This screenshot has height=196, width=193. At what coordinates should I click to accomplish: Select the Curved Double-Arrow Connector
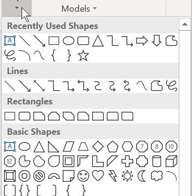127,86
